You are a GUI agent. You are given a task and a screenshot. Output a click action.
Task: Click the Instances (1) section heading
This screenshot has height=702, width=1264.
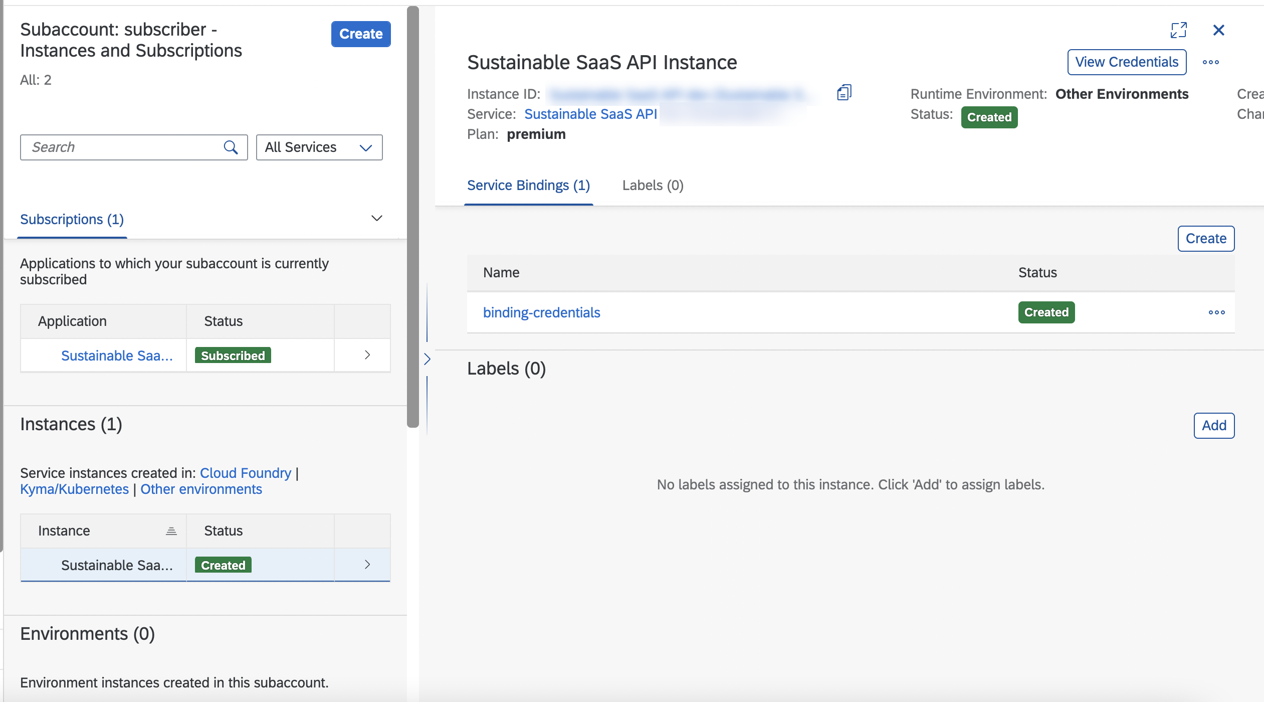71,425
